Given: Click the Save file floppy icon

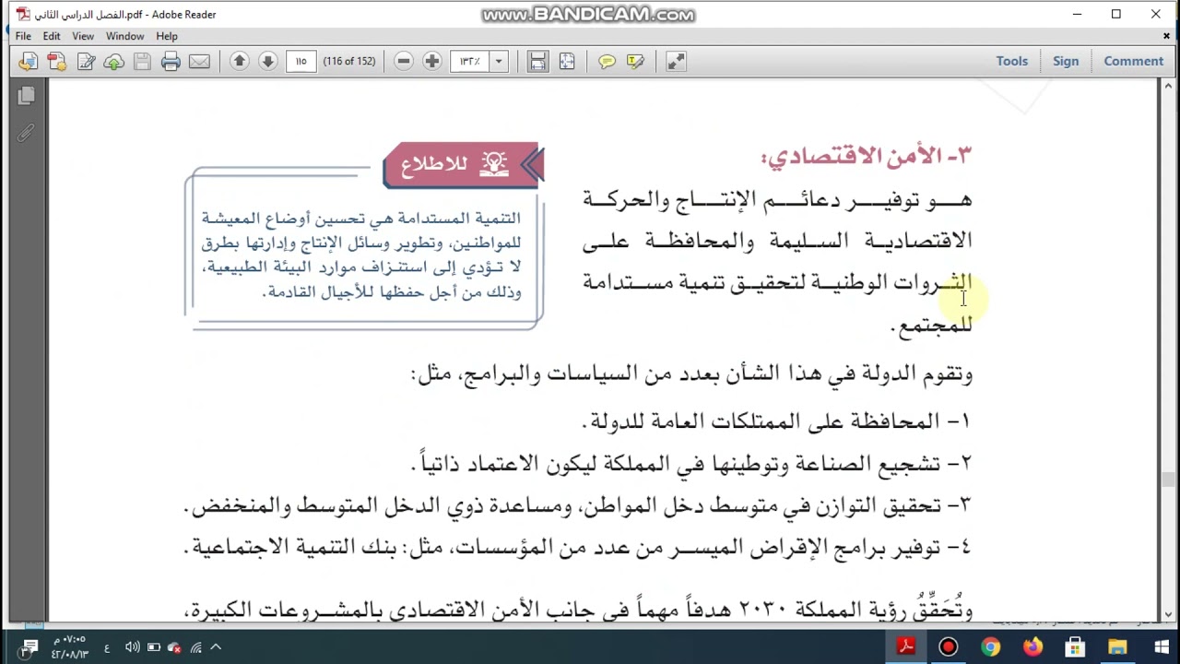Looking at the screenshot, I should (142, 62).
